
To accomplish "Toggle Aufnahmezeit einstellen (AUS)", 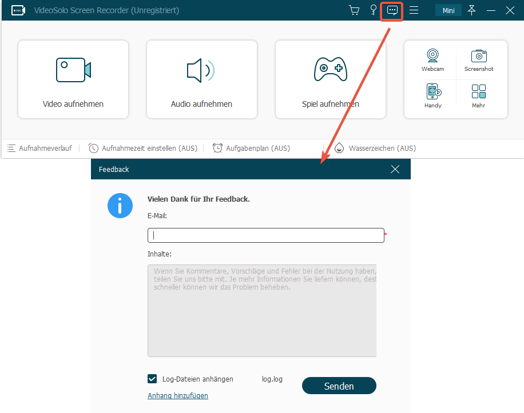I will (x=143, y=148).
